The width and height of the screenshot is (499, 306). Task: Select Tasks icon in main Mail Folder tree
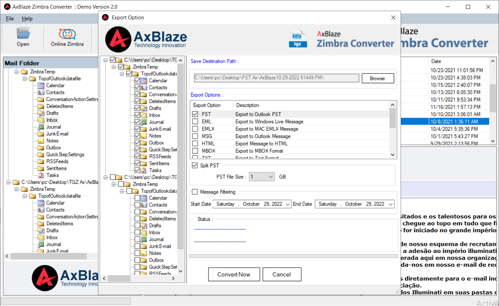coord(41,175)
